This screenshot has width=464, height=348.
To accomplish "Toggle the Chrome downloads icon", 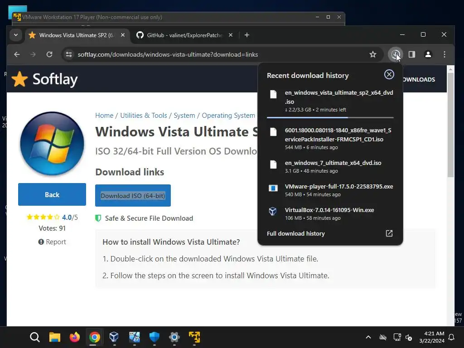I will click(x=395, y=54).
